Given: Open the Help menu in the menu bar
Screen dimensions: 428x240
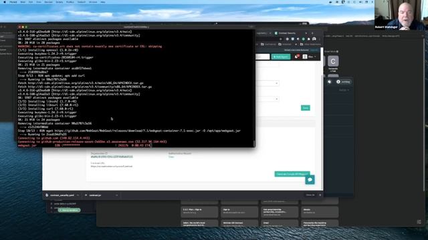Looking at the screenshot, I should [102, 2].
